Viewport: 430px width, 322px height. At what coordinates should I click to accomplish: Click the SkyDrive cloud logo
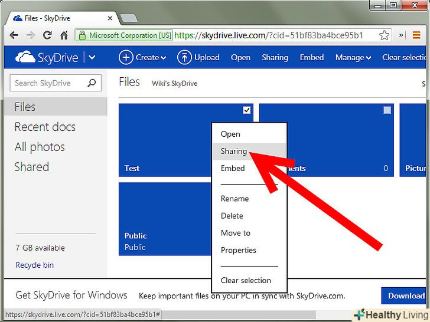(25, 57)
